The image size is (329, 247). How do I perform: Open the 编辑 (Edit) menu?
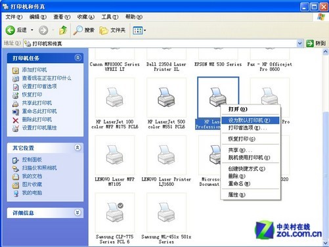38,17
